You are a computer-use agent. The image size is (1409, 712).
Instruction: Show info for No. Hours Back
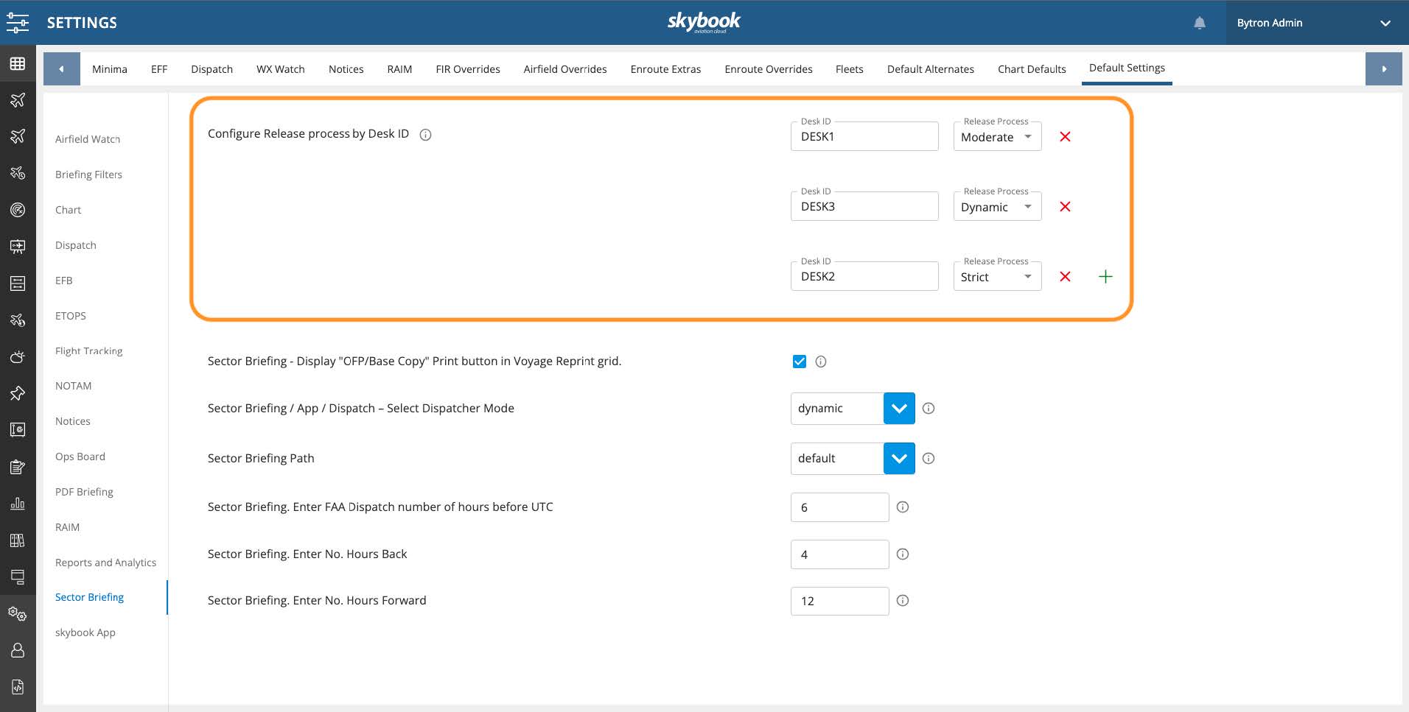click(x=903, y=554)
